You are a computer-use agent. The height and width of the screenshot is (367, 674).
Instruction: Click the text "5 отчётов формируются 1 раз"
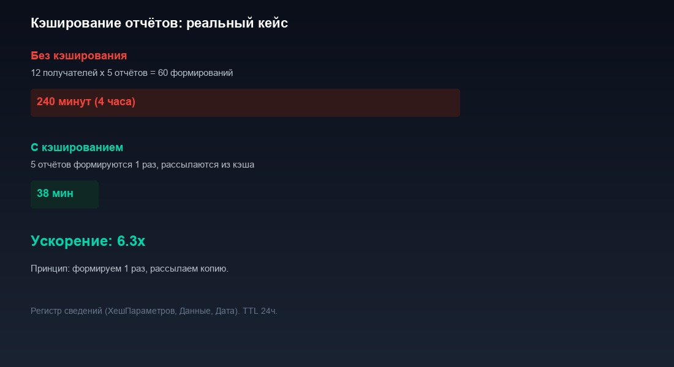[x=93, y=165]
